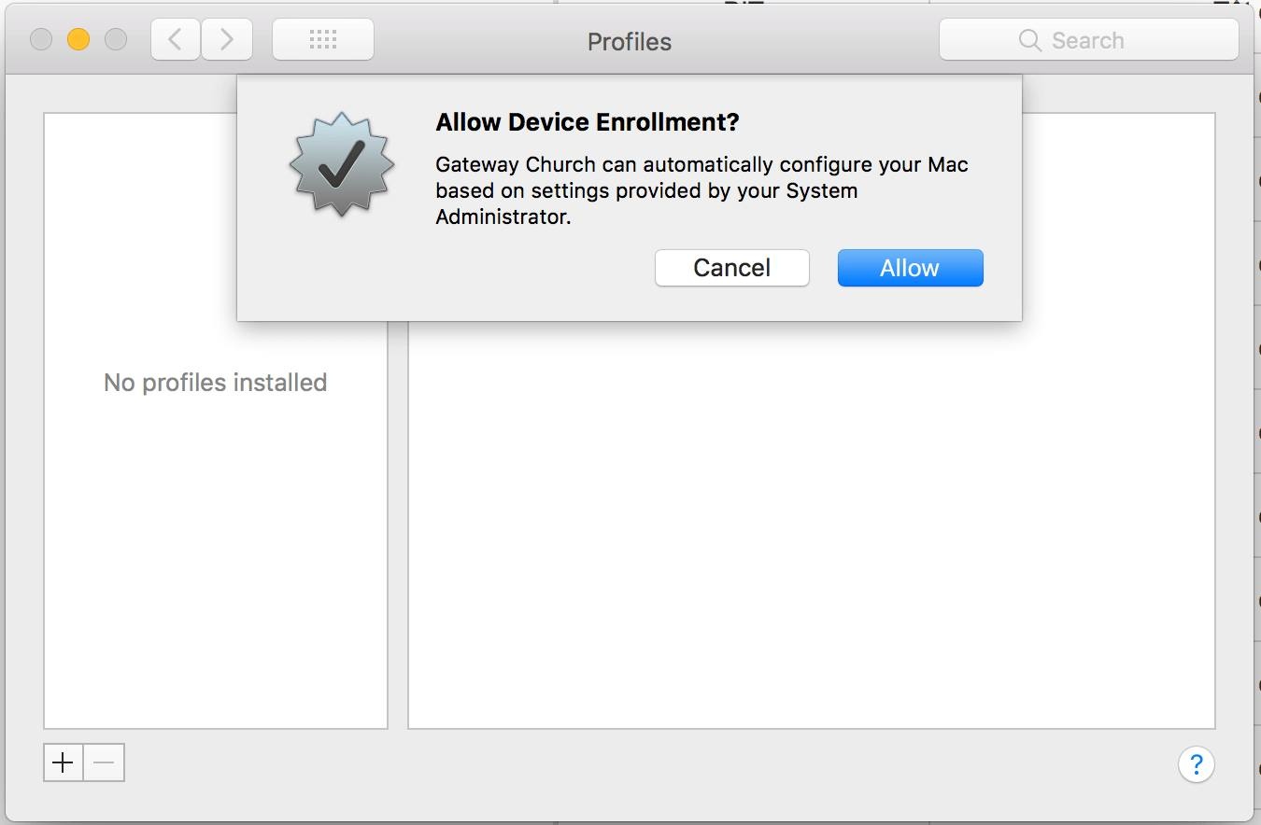Remove profile with the minus button
The image size is (1261, 825).
pyautogui.click(x=104, y=762)
